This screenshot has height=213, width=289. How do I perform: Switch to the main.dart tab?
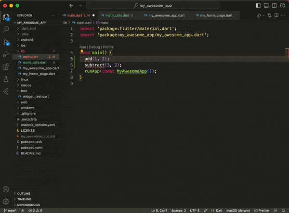(x=79, y=15)
